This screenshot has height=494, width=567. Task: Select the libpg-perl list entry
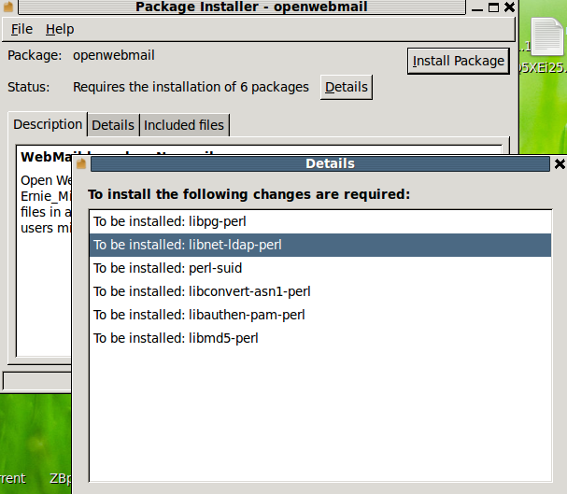tap(320, 221)
